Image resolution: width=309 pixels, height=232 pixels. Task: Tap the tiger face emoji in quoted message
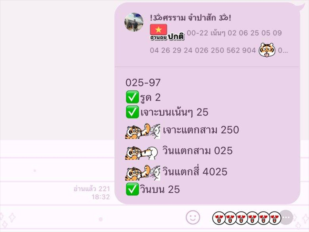(267, 50)
